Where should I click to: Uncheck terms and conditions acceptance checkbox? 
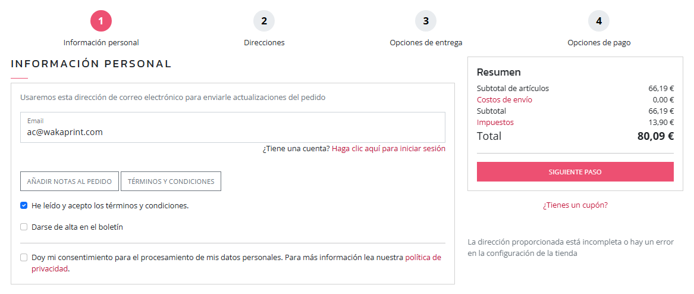point(24,206)
